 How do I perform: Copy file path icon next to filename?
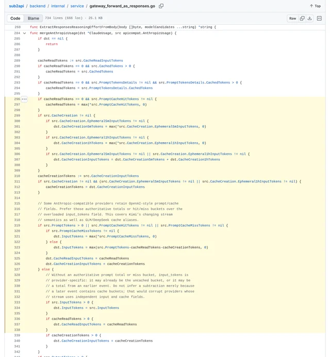click(161, 6)
